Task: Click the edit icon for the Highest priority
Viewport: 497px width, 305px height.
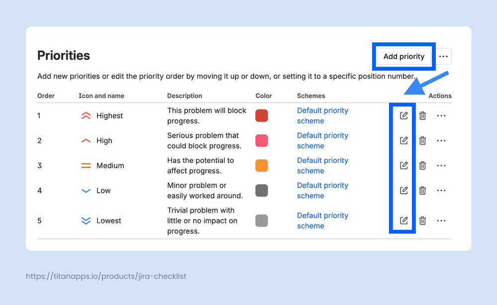Action: tap(403, 115)
